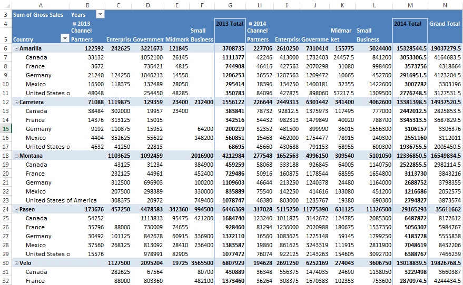Collapse the Velo product group

point(16,263)
